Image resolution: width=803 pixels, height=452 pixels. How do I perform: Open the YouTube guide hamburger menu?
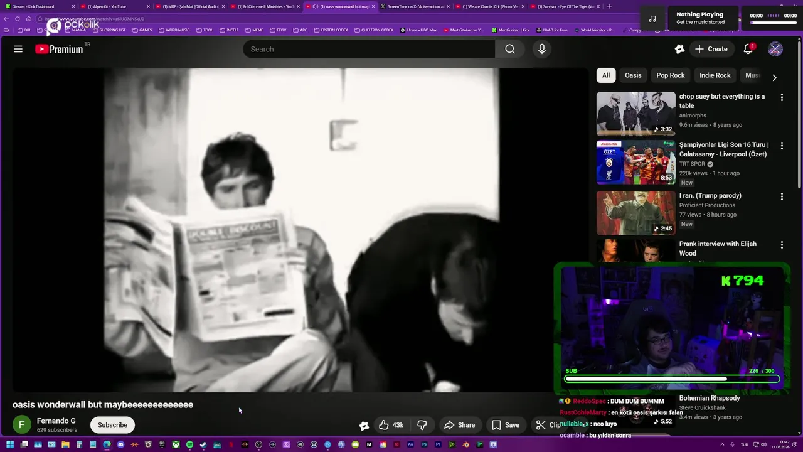pyautogui.click(x=18, y=49)
